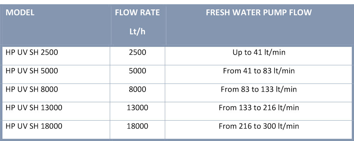Click the FRESH WATER PUMP FLOW header
This screenshot has width=354, height=141.
258,13
